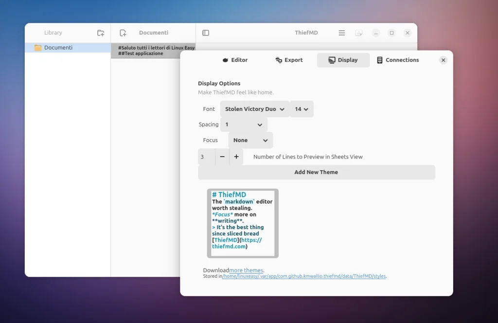This screenshot has height=323, width=498.
Task: Click the Add New Theme button
Action: point(317,172)
